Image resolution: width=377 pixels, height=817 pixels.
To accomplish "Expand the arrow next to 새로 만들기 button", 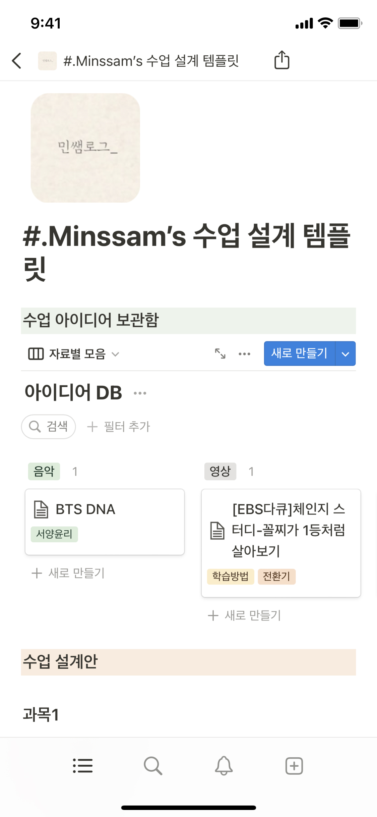I will coord(345,354).
